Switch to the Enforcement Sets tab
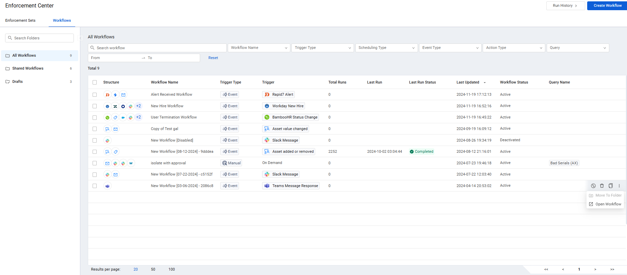 (20, 20)
